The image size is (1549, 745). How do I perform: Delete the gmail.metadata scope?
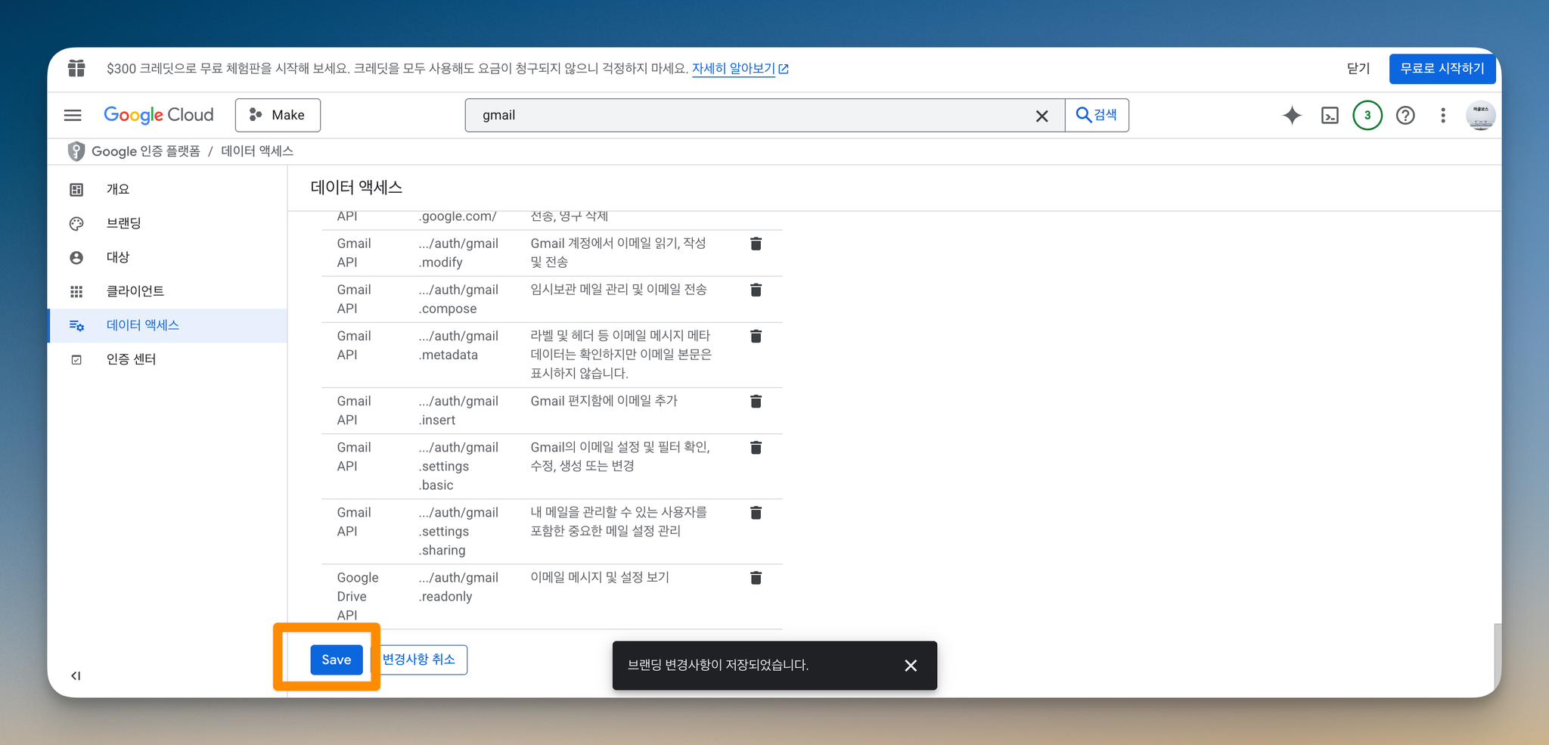tap(756, 336)
